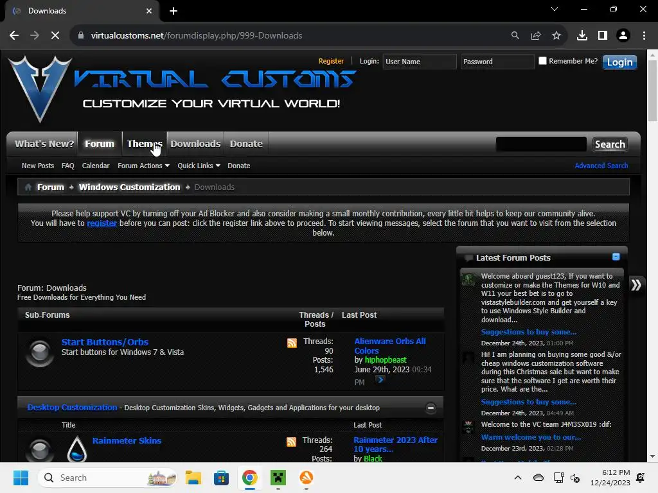The height and width of the screenshot is (493, 658).
Task: Go to Windows Customization breadcrumb
Action: (x=129, y=187)
